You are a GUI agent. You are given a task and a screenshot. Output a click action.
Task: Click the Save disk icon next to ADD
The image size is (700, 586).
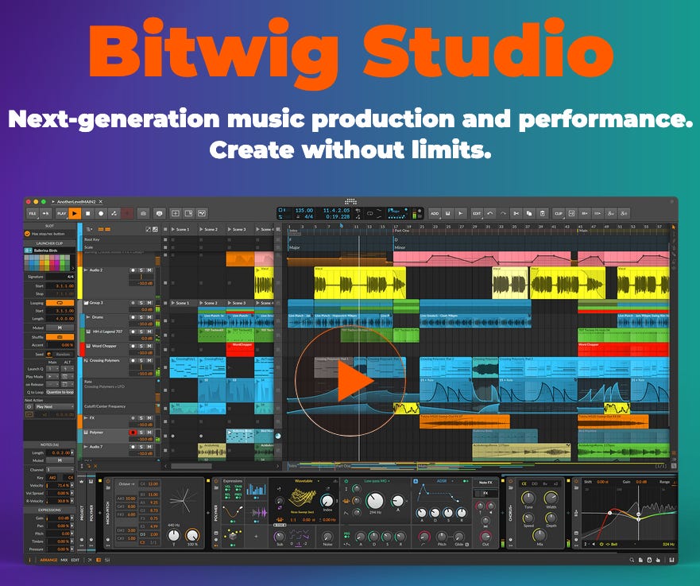point(448,214)
